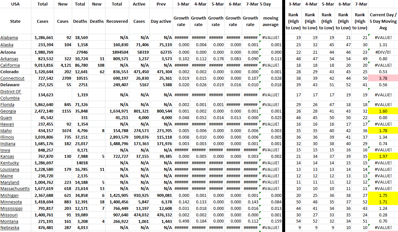Click the Kentucky state link

click(9, 163)
